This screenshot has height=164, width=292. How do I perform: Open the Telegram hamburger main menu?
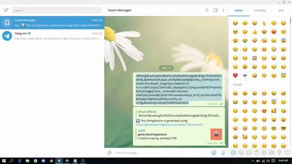pos(6,10)
